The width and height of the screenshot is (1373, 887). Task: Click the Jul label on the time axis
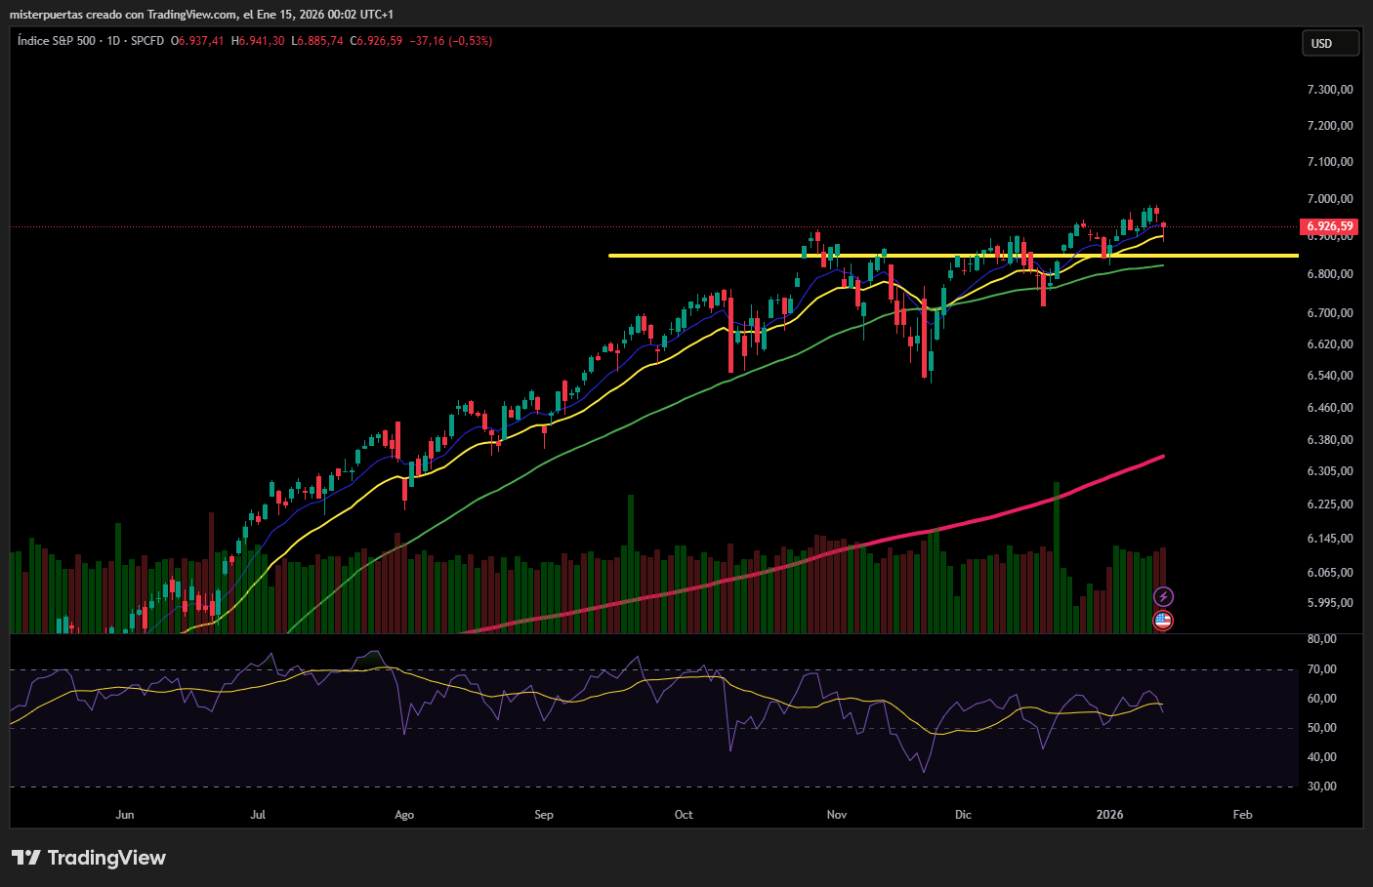tap(258, 815)
